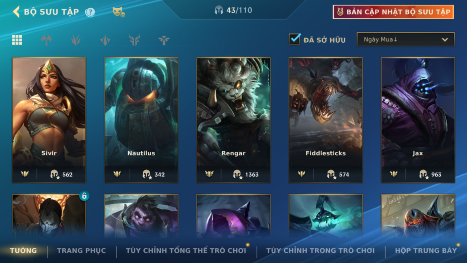
Task: Open Tùy Chỉnh Trong Trò Chơi tab
Action: [x=320, y=251]
